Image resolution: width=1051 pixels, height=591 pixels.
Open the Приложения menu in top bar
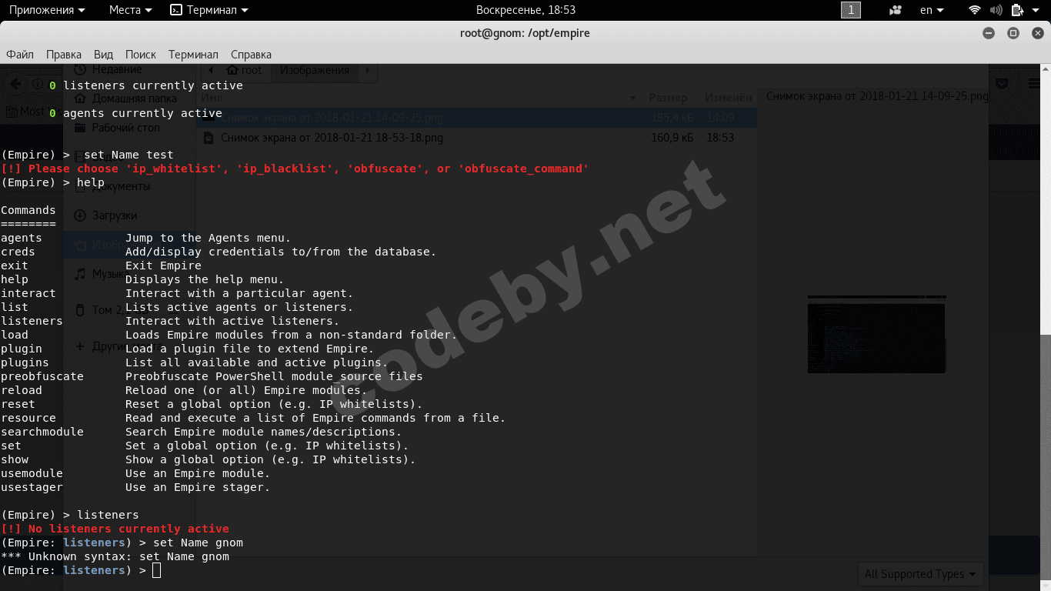coord(46,10)
